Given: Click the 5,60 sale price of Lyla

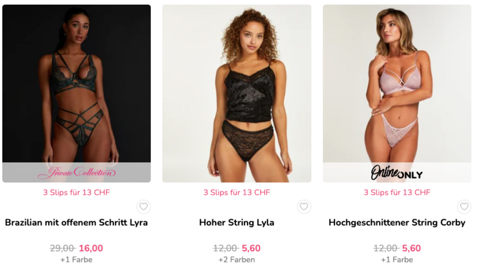Looking at the screenshot, I should (x=251, y=248).
